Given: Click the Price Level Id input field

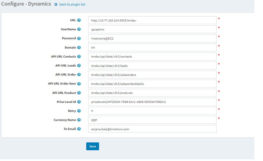Looking at the screenshot, I should coord(152,102).
